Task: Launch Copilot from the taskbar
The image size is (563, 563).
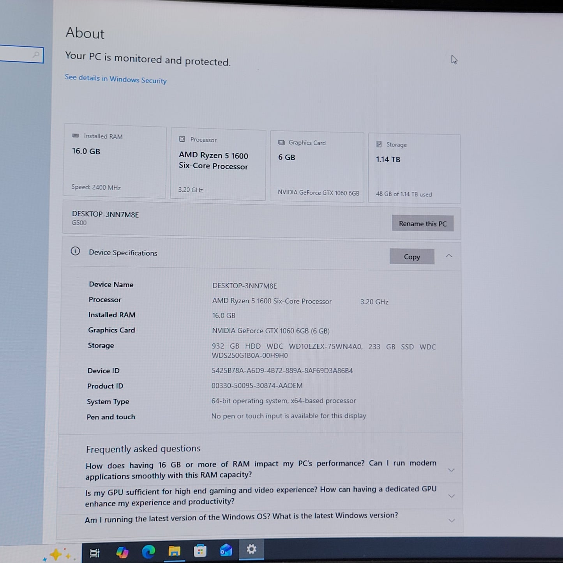Action: click(122, 552)
